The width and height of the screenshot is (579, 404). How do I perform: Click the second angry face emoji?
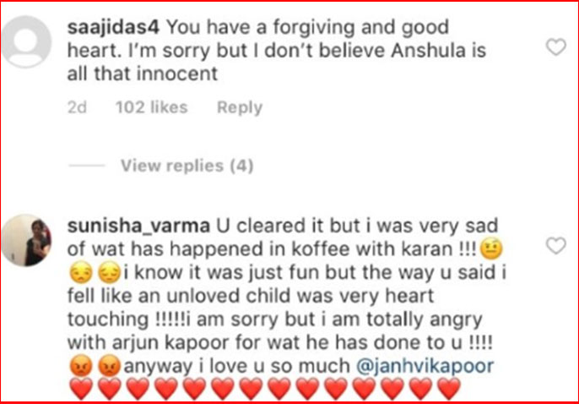[x=110, y=367]
